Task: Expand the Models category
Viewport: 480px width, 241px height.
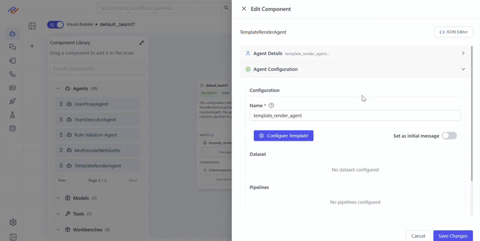Action: 58,198
